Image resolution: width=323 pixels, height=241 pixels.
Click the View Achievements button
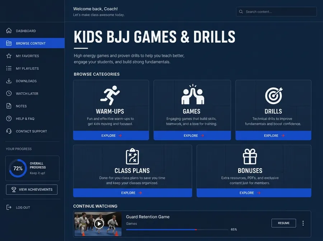click(x=32, y=189)
